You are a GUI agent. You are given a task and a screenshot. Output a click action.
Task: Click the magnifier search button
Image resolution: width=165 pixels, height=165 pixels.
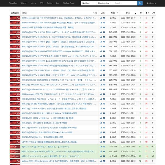click(x=140, y=3)
